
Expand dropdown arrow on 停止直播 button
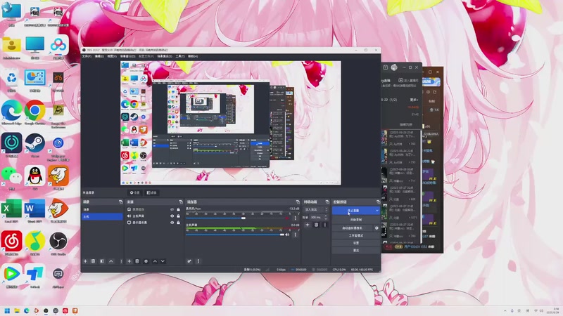tap(377, 211)
